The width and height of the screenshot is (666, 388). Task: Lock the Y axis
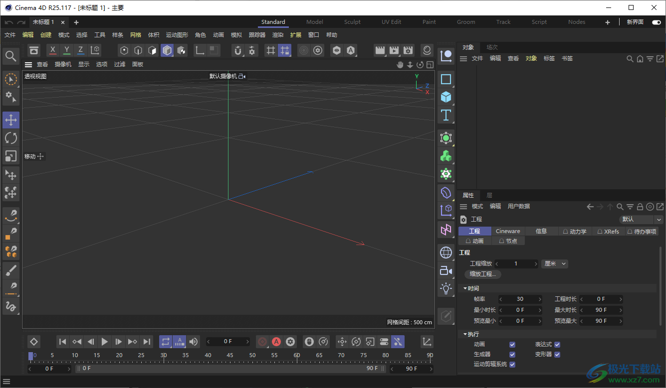pos(67,50)
